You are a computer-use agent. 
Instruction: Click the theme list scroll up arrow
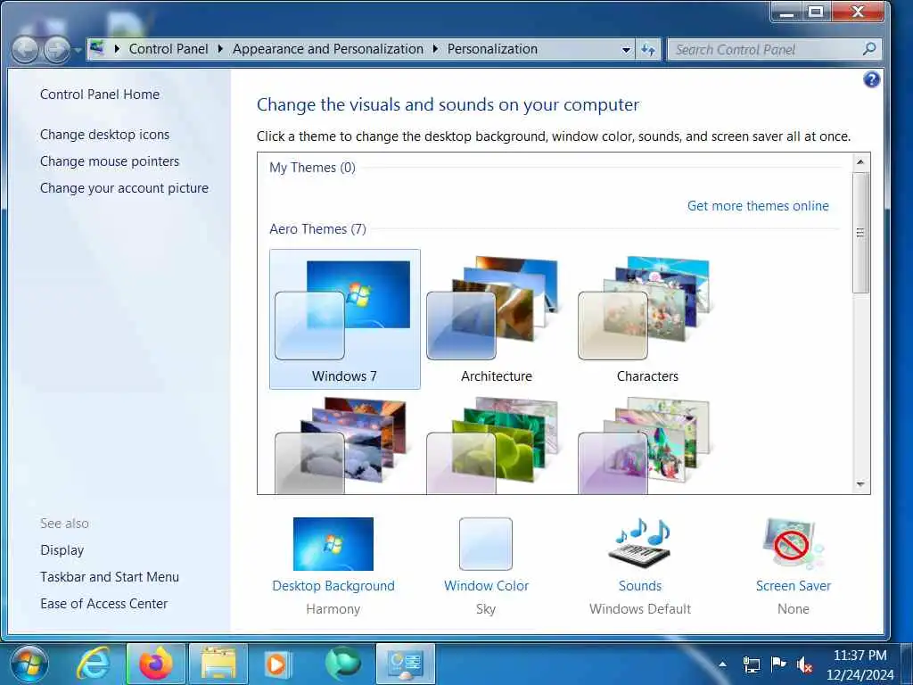coord(860,162)
